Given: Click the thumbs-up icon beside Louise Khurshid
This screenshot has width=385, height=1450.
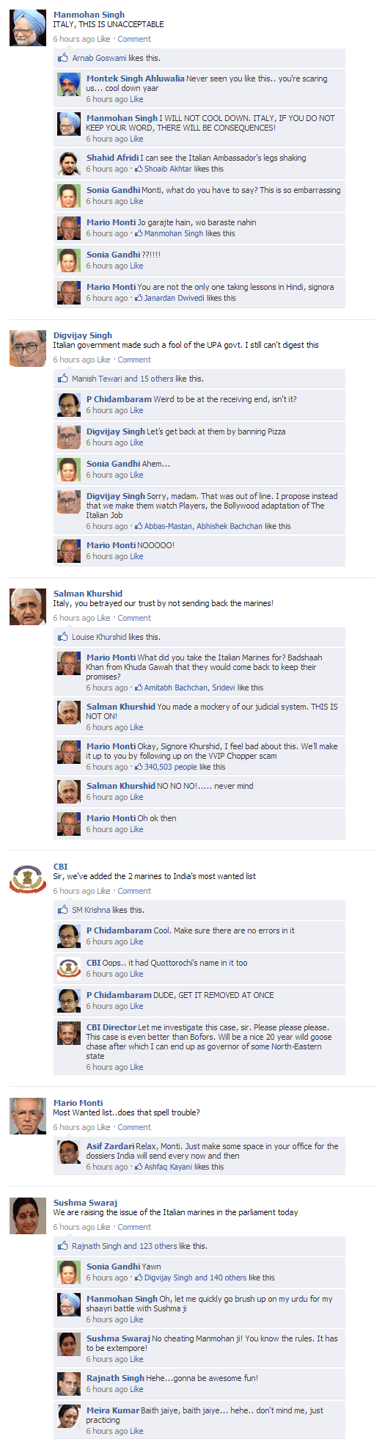Looking at the screenshot, I should [x=63, y=637].
